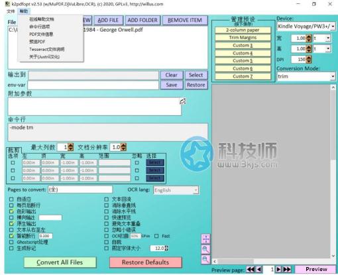Click the 高 height spinner arrows
The width and height of the screenshot is (338, 275).
pos(309,48)
